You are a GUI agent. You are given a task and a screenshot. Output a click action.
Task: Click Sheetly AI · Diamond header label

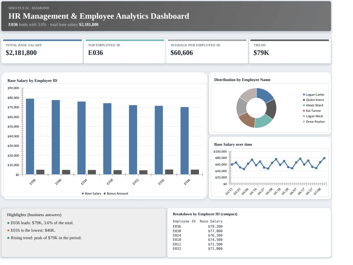(x=28, y=8)
